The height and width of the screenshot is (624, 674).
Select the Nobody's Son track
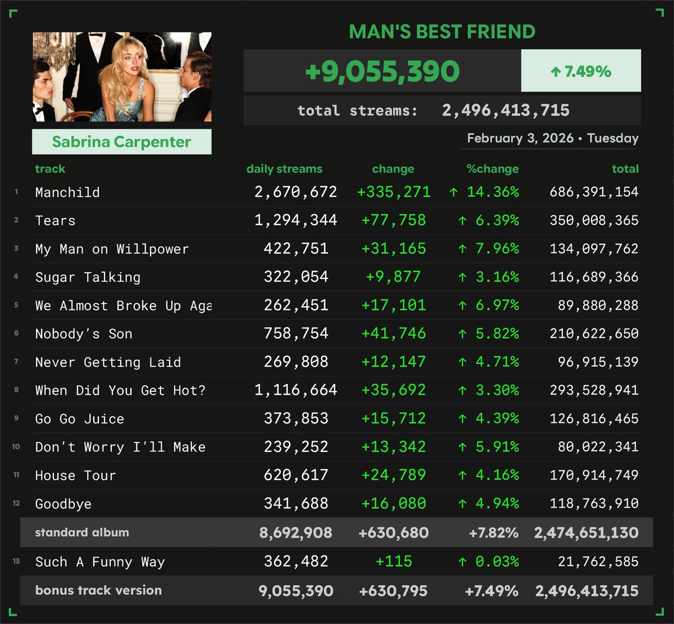(84, 334)
